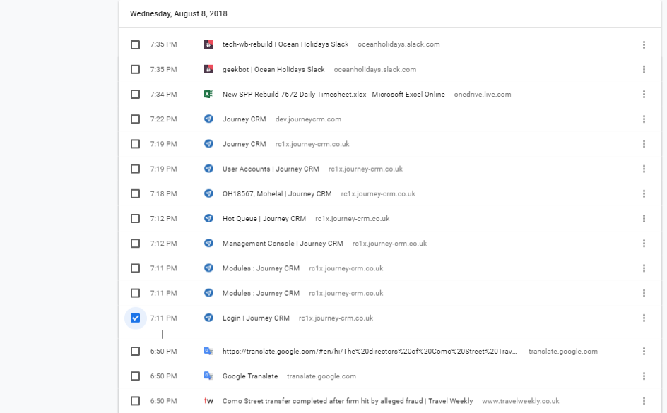Click Travel Weekly favicon for Como Street article
The width and height of the screenshot is (667, 413).
[x=208, y=401]
